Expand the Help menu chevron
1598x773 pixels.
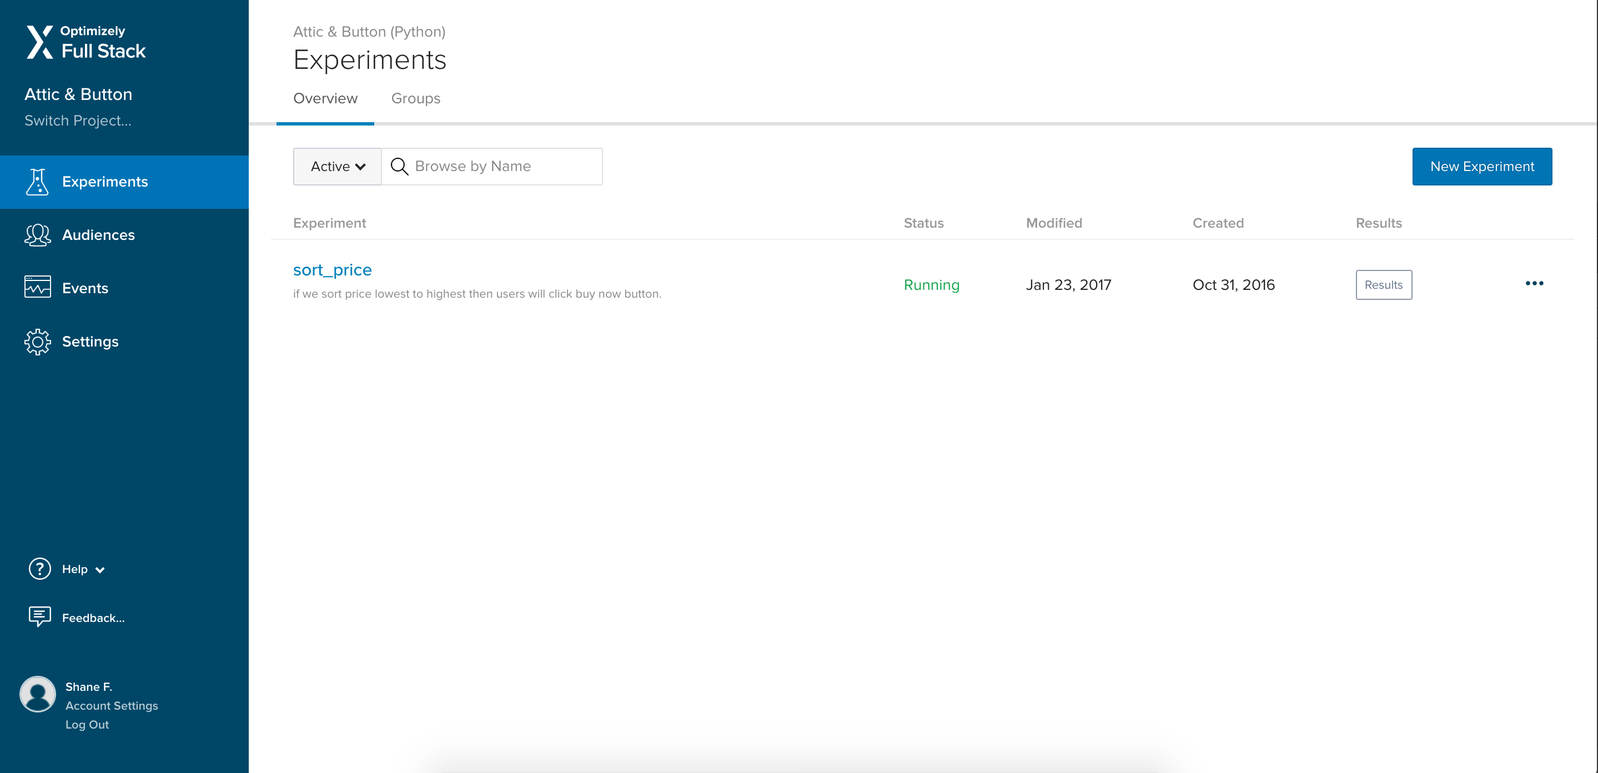point(100,570)
